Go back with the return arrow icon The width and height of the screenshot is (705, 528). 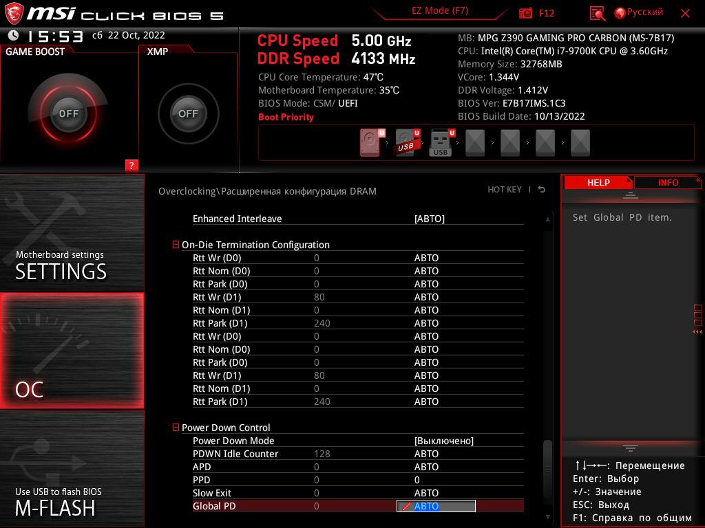[x=542, y=190]
